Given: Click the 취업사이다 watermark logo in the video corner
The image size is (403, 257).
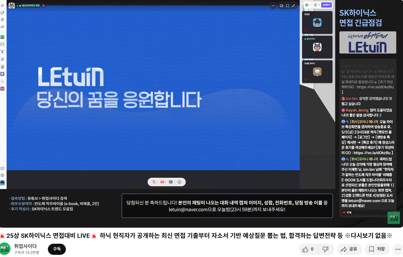Looking at the screenshot, I should tap(394, 218).
